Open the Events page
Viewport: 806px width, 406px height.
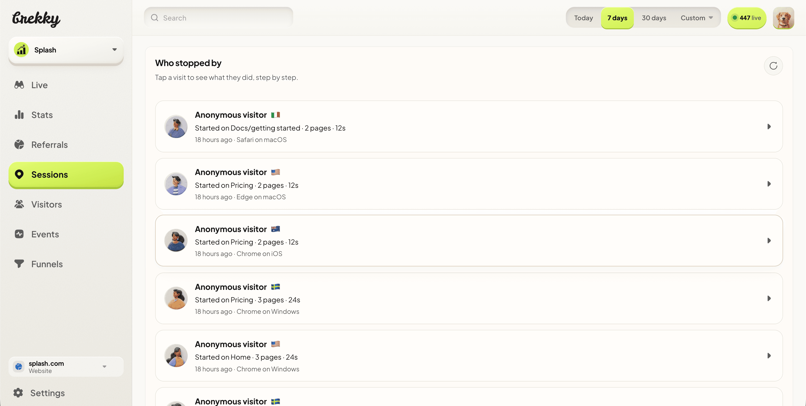point(66,234)
